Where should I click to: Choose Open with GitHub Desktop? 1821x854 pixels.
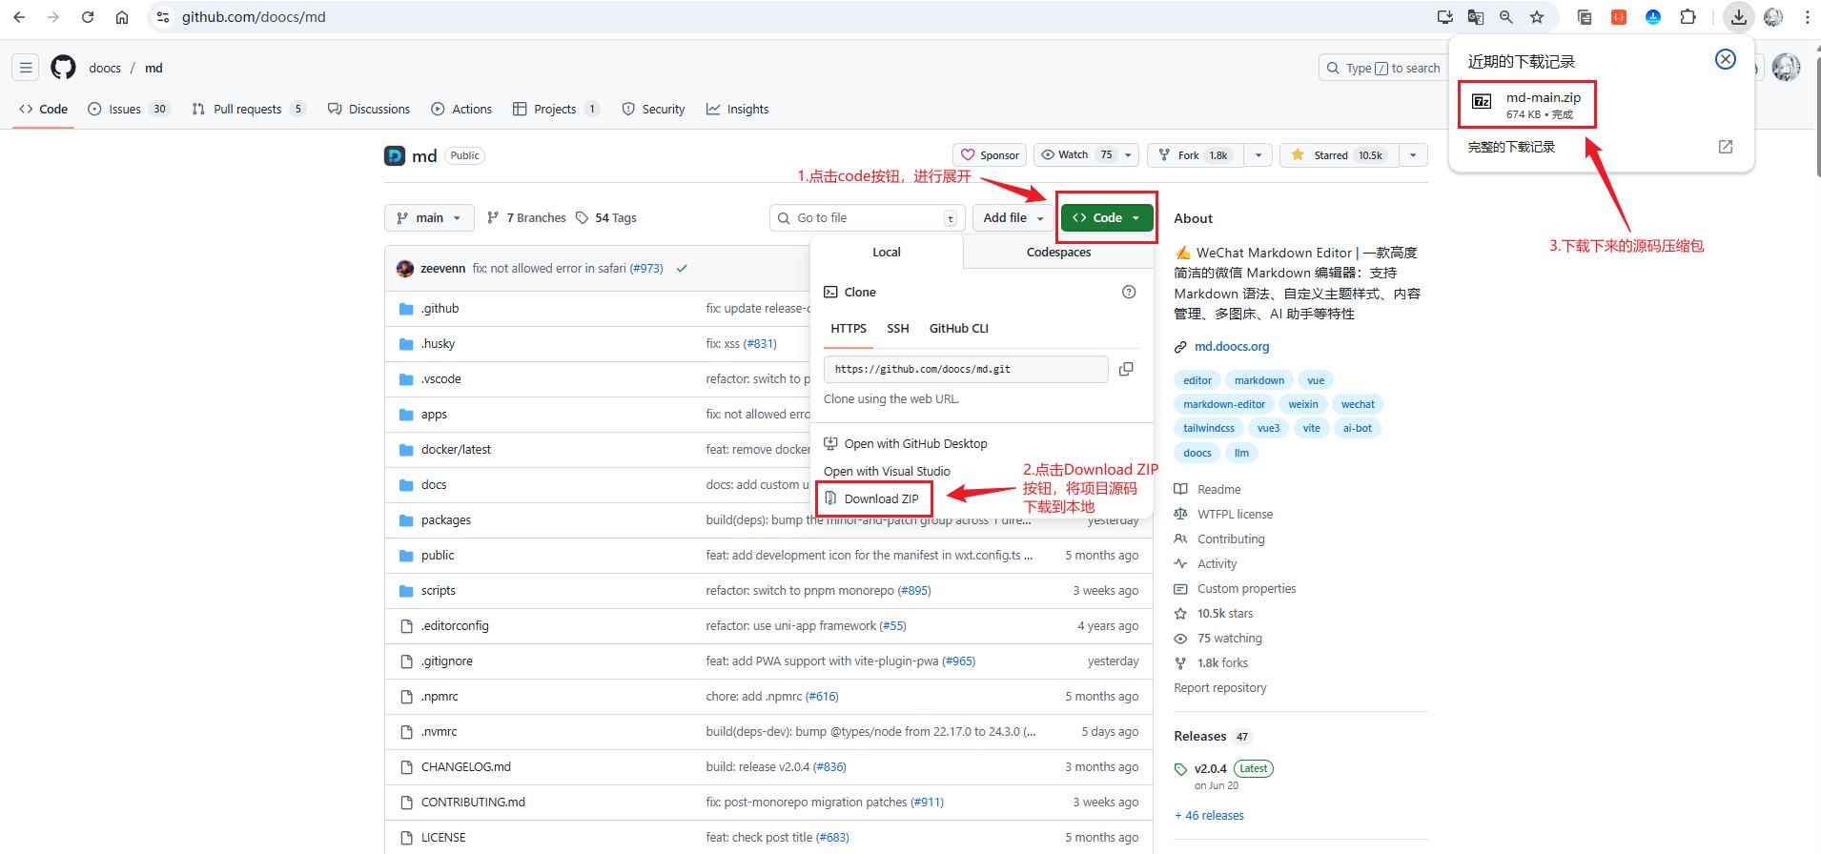point(906,444)
